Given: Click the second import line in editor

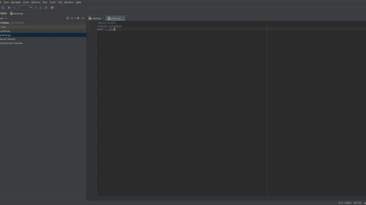Looking at the screenshot, I should point(109,26).
